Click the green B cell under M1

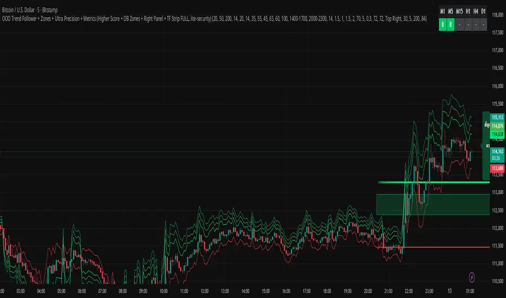point(442,24)
